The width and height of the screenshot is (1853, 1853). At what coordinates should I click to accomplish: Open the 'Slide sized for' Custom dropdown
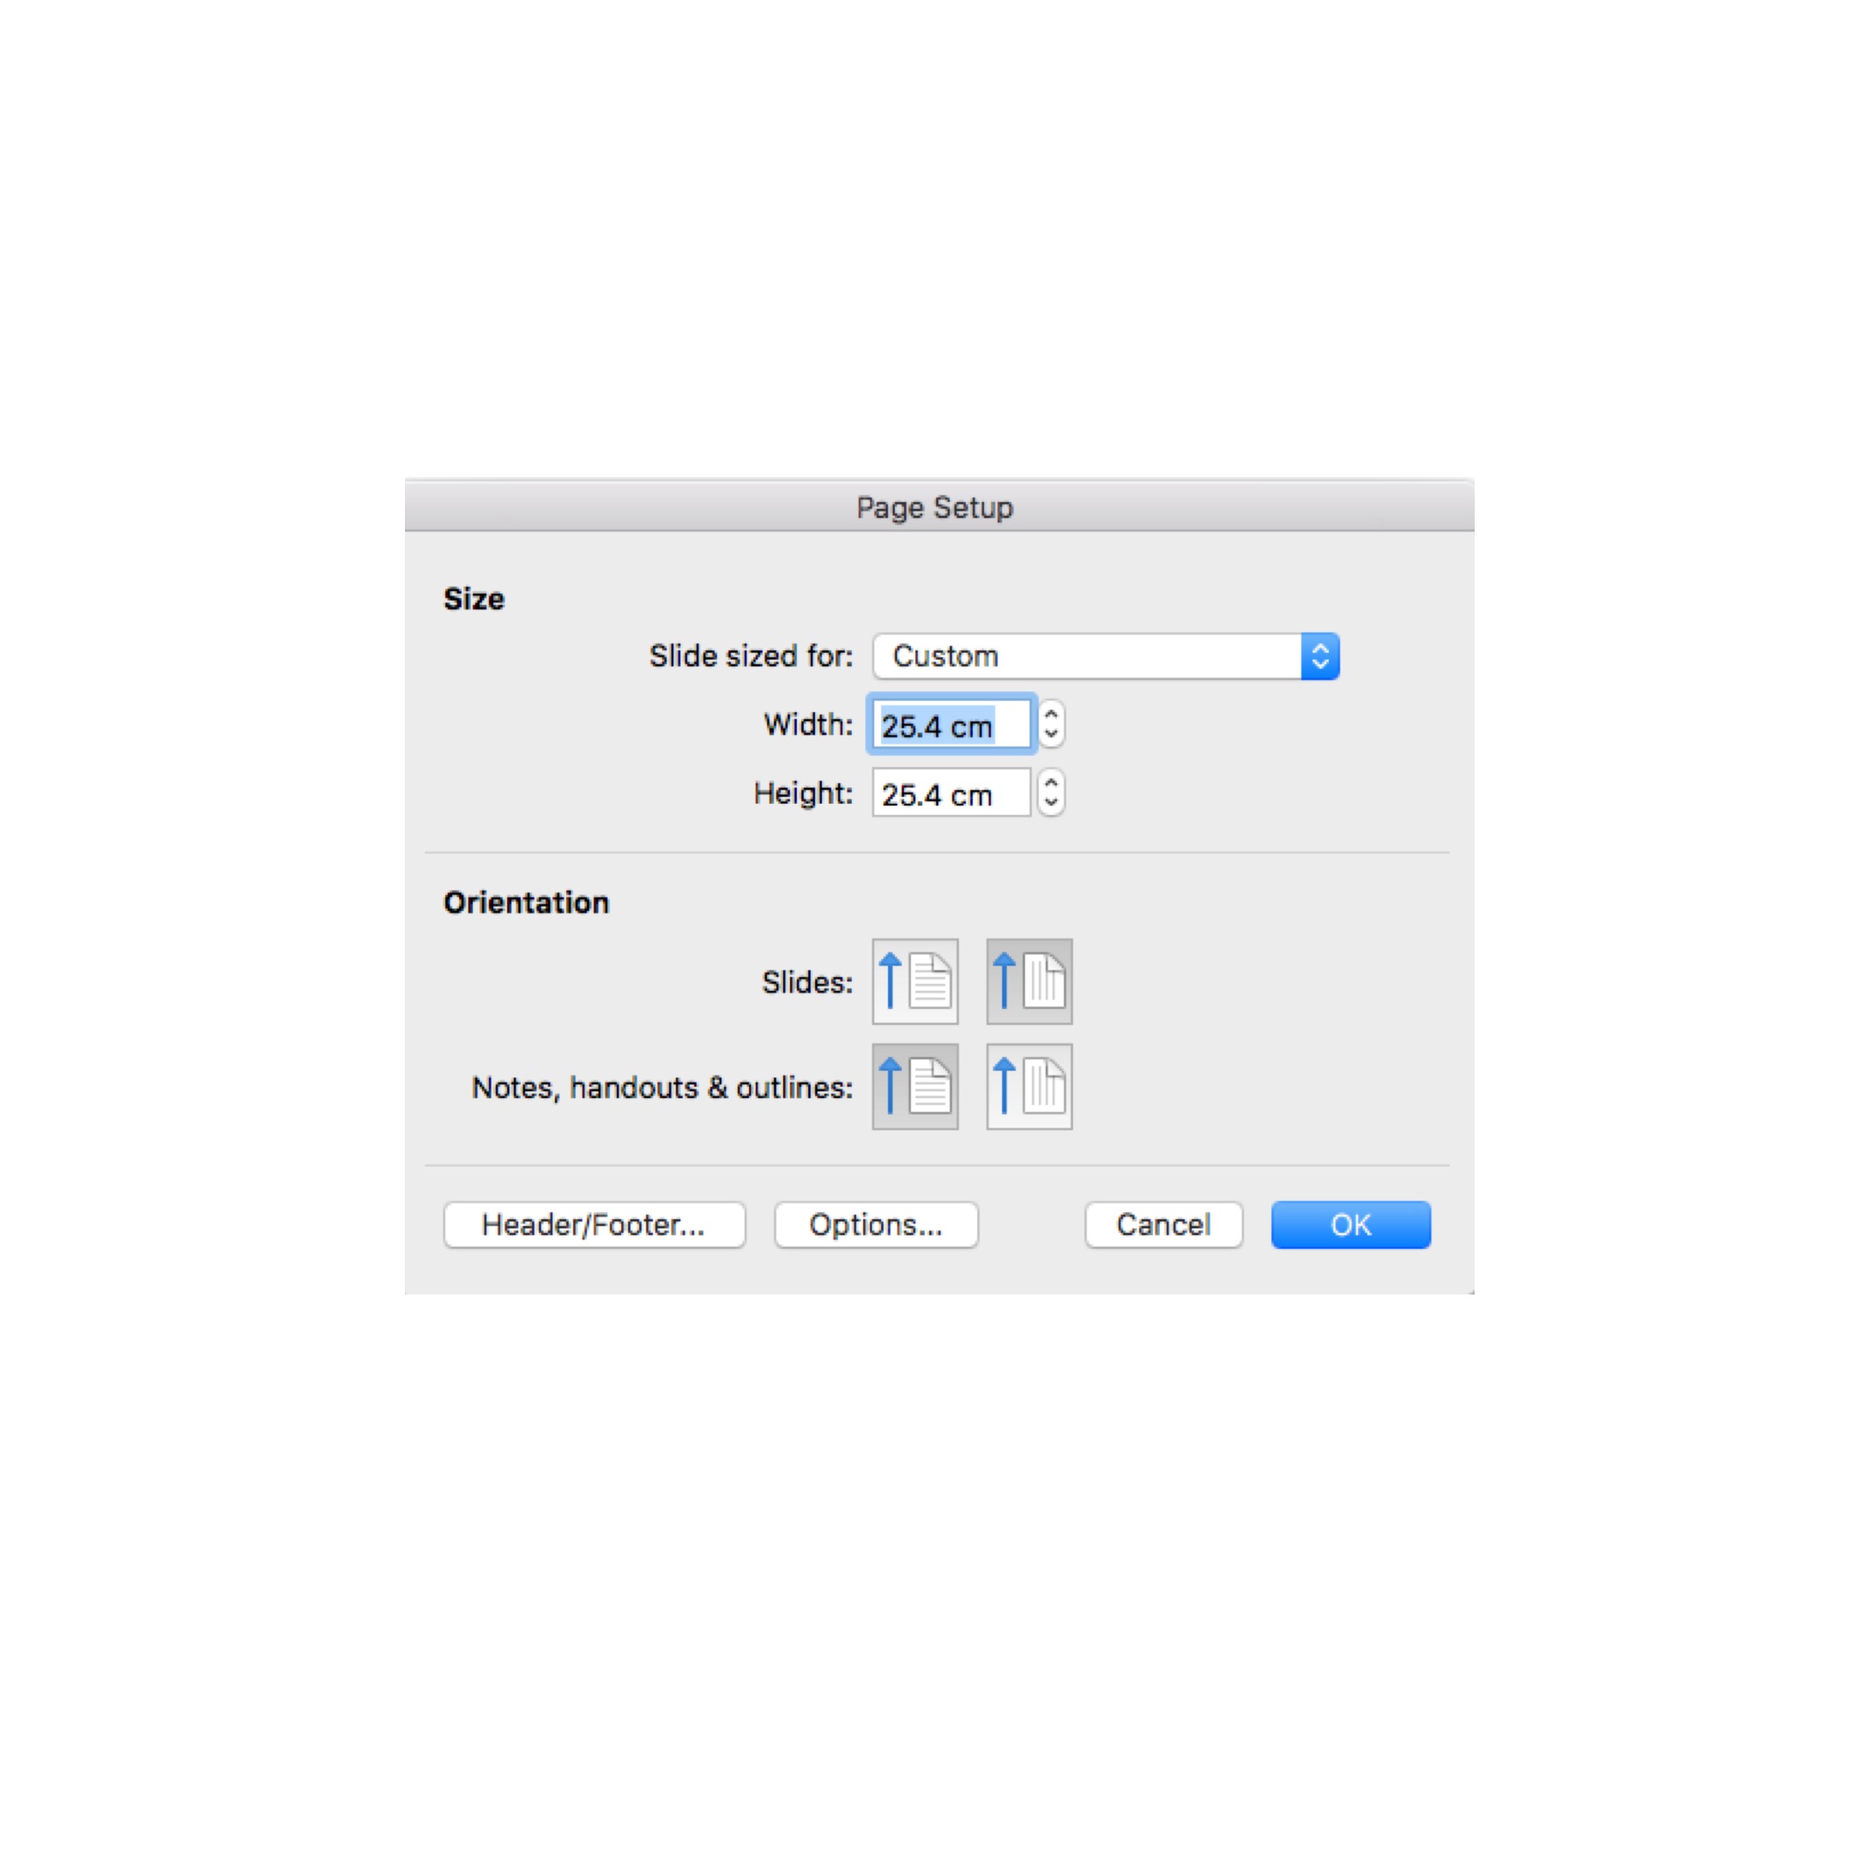click(1105, 656)
